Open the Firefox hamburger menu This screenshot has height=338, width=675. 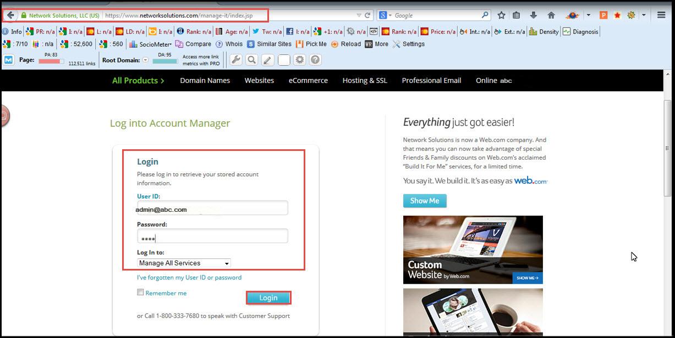(x=662, y=15)
